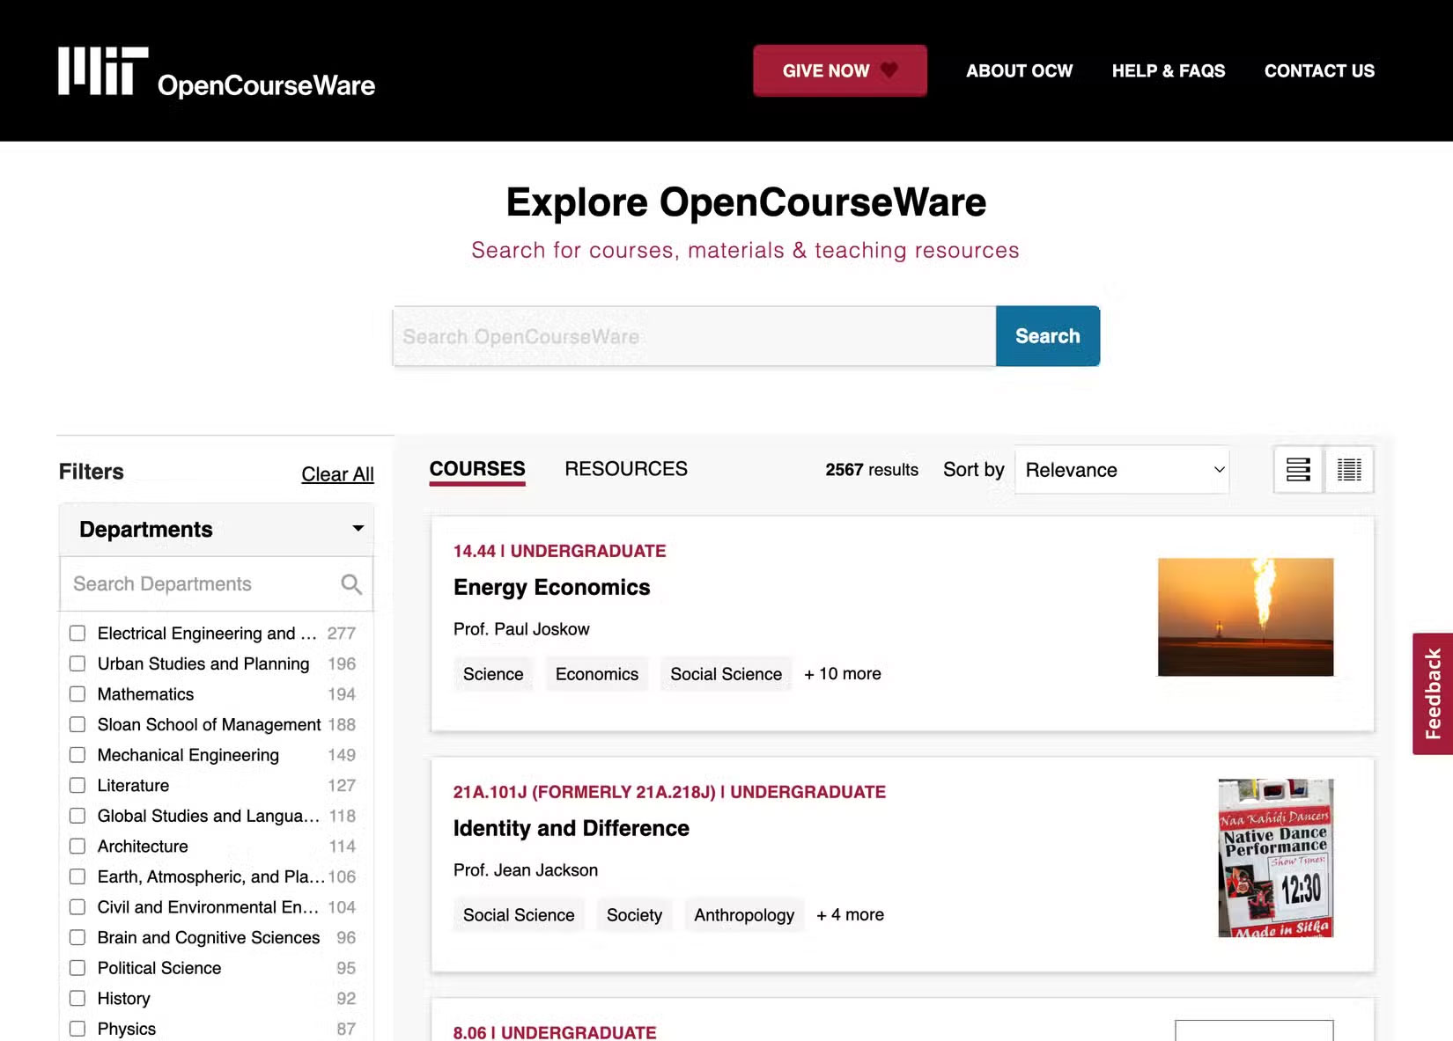Open the Sort by Relevance dropdown
Screen dimensions: 1453x1041
1122,470
